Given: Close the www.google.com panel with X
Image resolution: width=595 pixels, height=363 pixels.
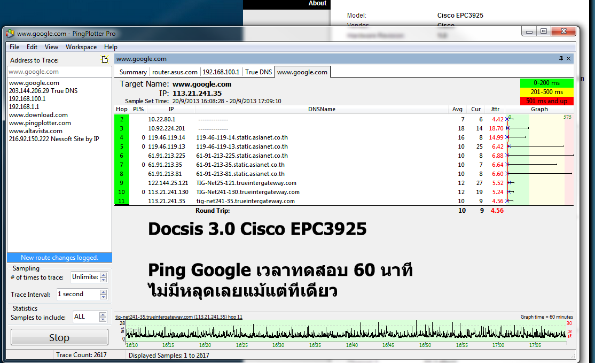Looking at the screenshot, I should click(x=568, y=58).
